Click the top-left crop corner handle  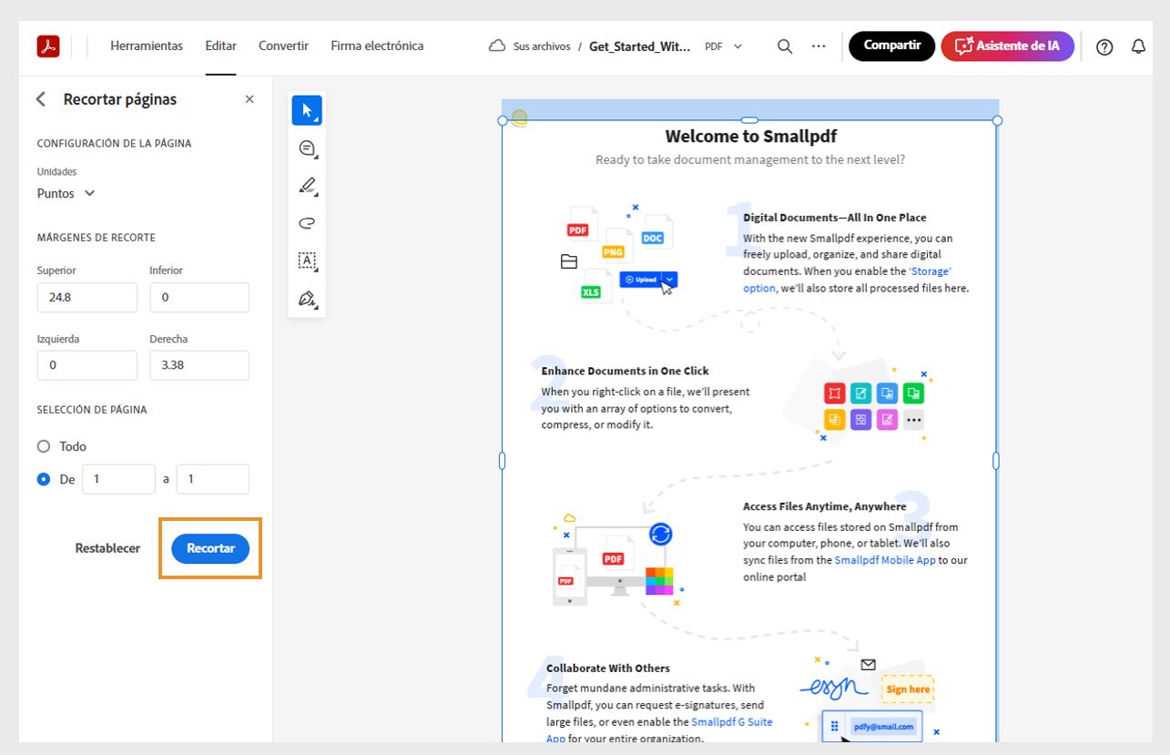click(503, 120)
